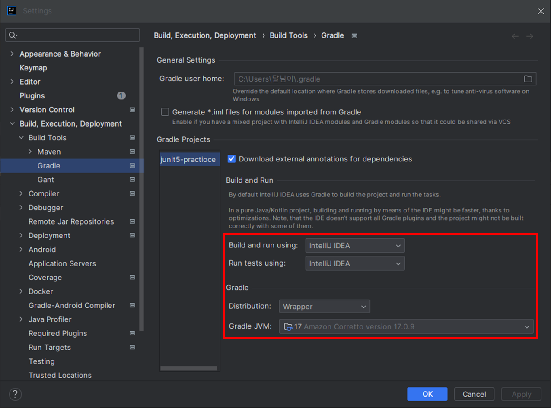Click the settings tree vertical scrollbar

click(141, 190)
